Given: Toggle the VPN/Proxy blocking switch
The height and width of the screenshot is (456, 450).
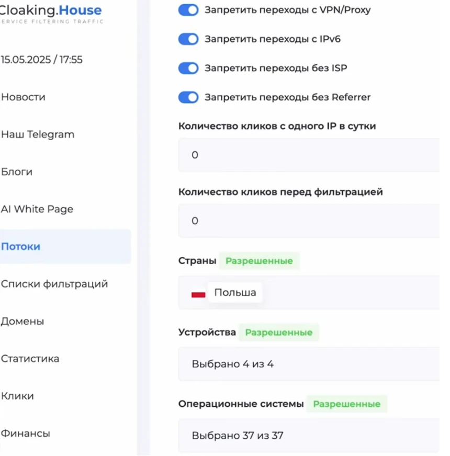Looking at the screenshot, I should (x=188, y=10).
